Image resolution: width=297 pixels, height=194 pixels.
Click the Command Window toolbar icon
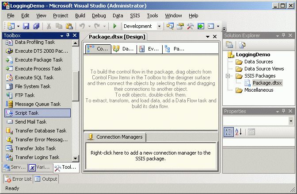(x=211, y=26)
